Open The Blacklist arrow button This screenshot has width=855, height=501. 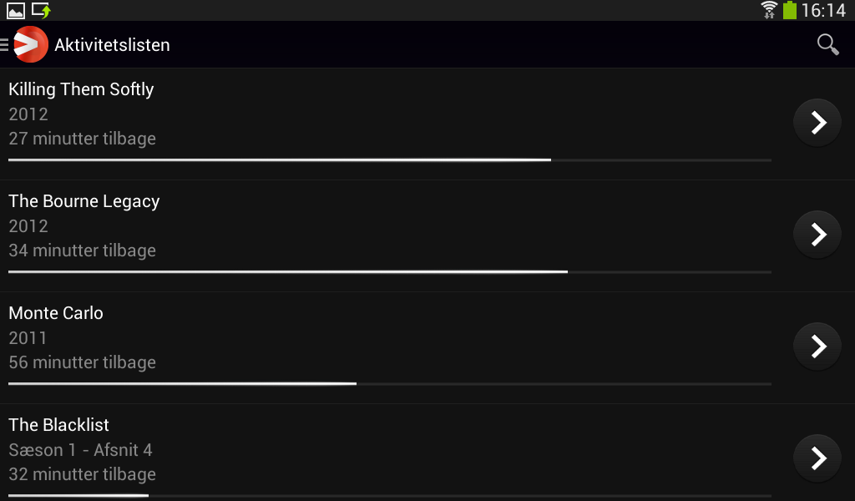coord(817,458)
